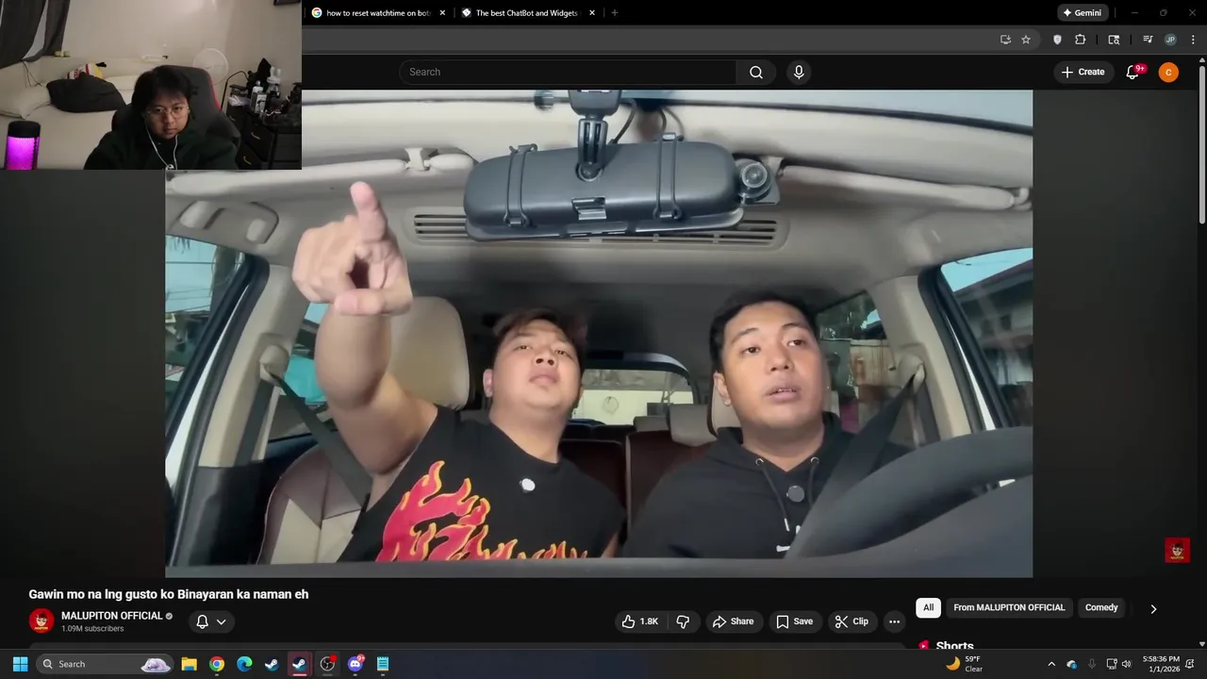
Task: Open the Notepad icon in taskbar
Action: click(383, 664)
